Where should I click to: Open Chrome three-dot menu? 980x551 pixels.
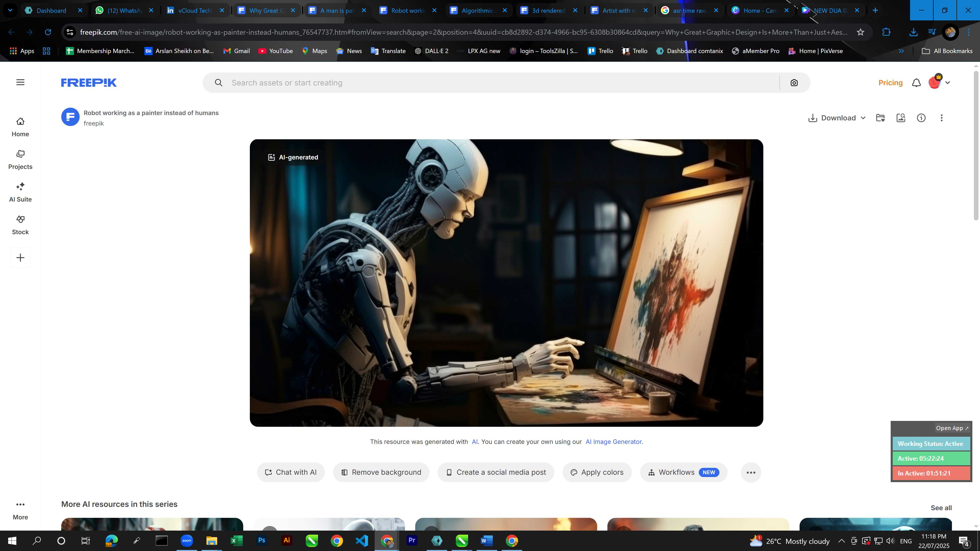(969, 32)
